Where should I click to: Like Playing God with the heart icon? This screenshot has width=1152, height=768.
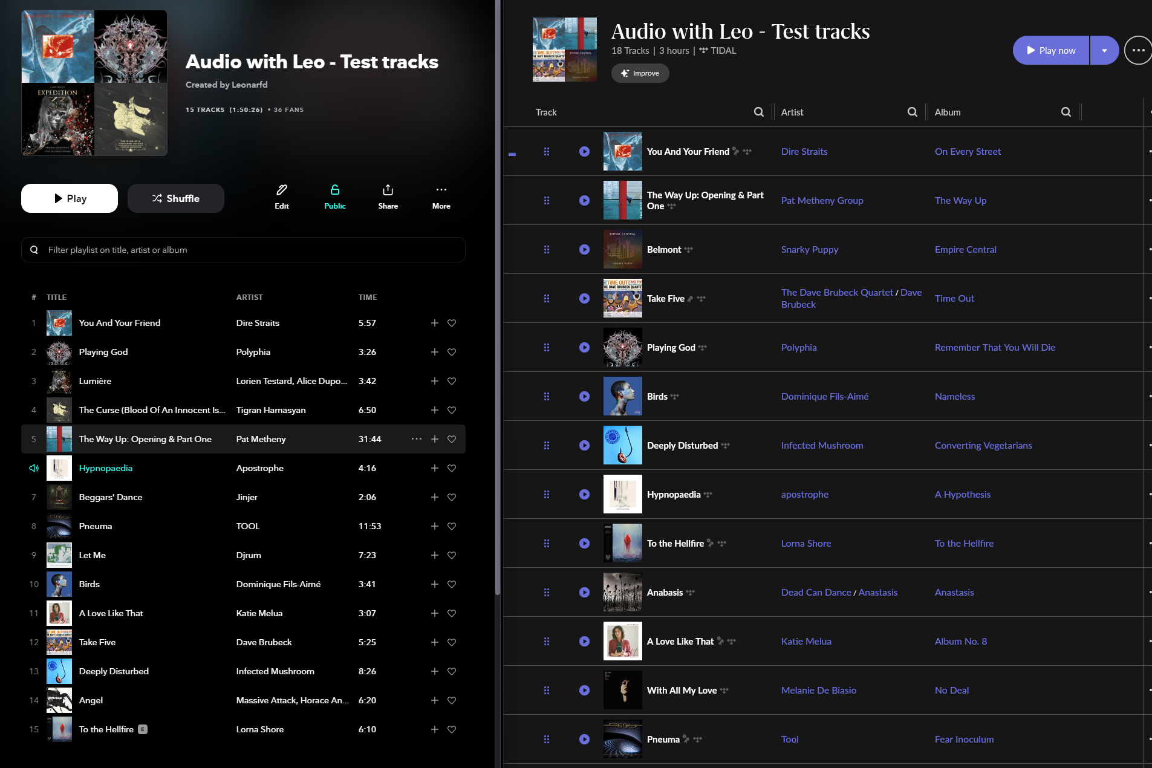[452, 352]
